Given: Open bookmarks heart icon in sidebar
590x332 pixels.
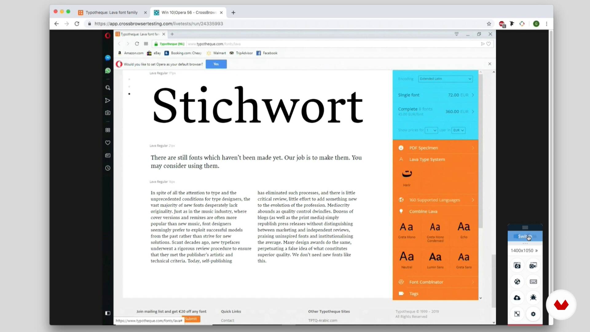Looking at the screenshot, I should (108, 143).
